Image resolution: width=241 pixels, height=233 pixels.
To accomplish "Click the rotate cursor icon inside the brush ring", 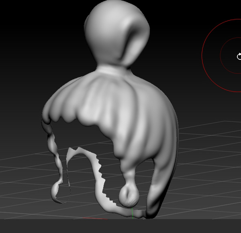I will click(x=239, y=57).
